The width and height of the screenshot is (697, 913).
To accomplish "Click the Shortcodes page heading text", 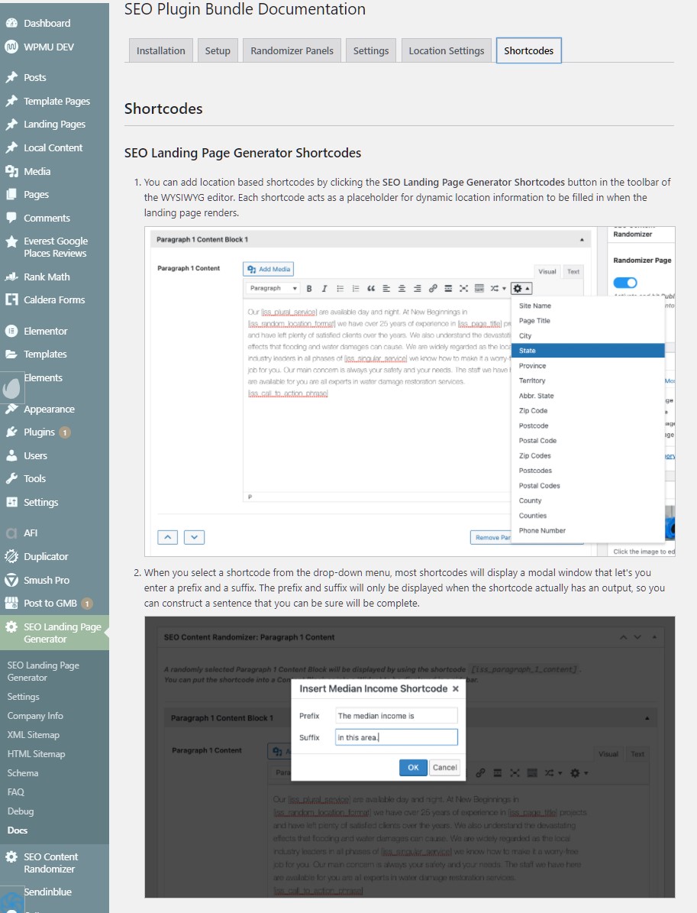I will tap(163, 109).
